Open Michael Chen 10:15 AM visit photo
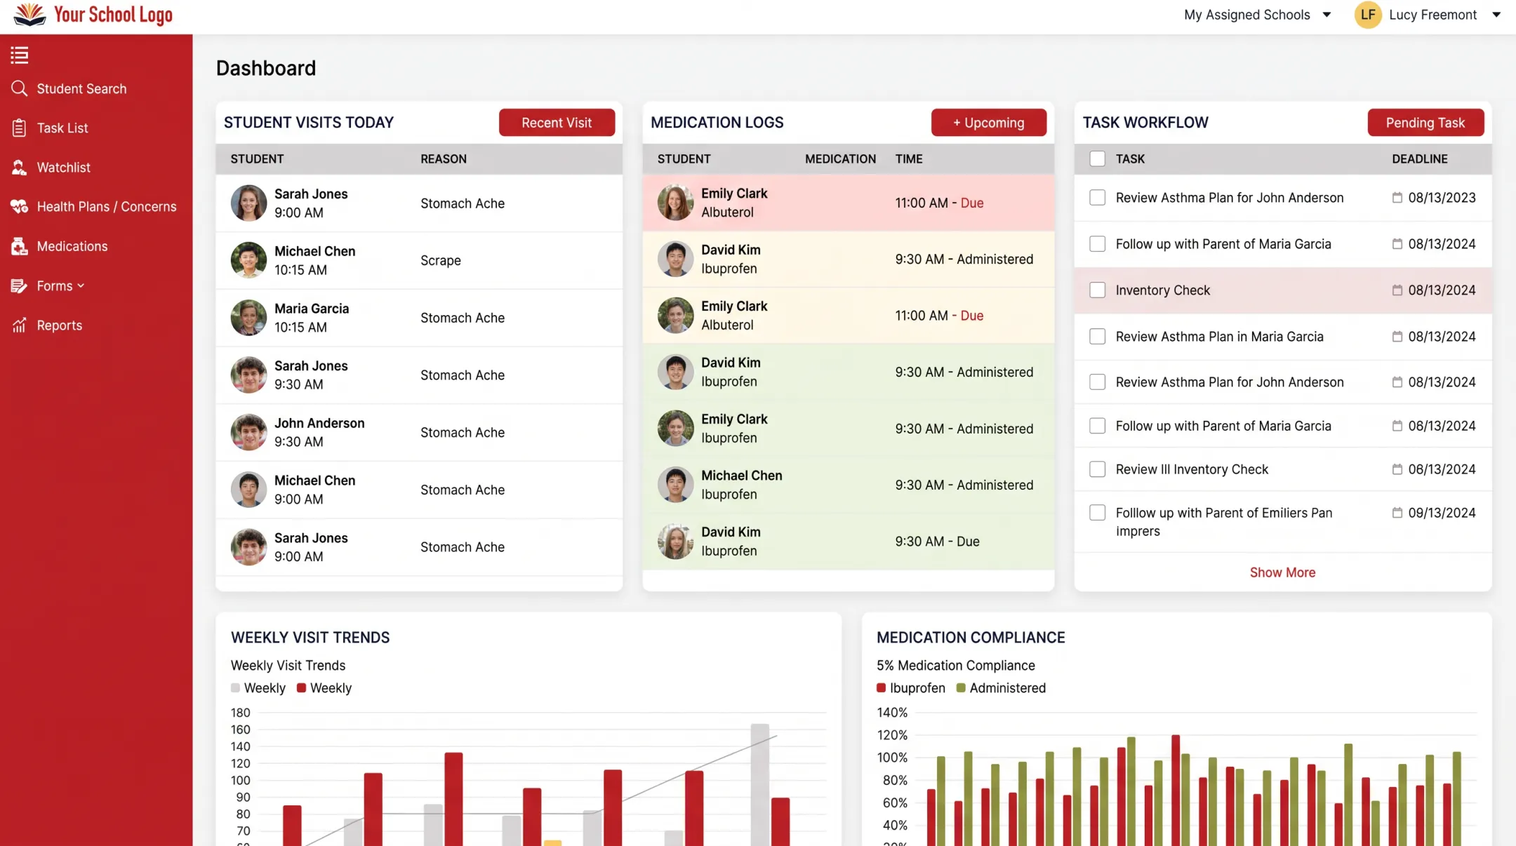Screen dimensions: 1516x846 [248, 260]
